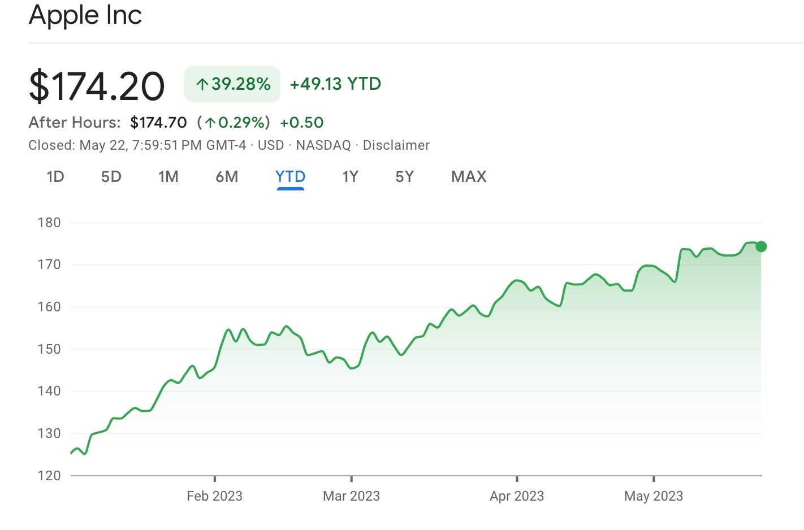This screenshot has width=804, height=530.
Task: Click the May 2023 axis label
Action: tap(654, 496)
